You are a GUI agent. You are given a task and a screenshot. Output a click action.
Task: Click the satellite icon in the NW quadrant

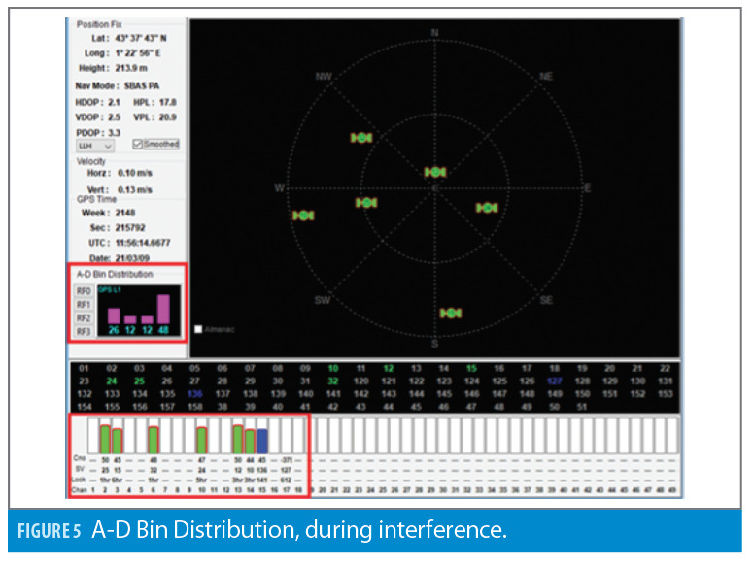click(x=361, y=138)
